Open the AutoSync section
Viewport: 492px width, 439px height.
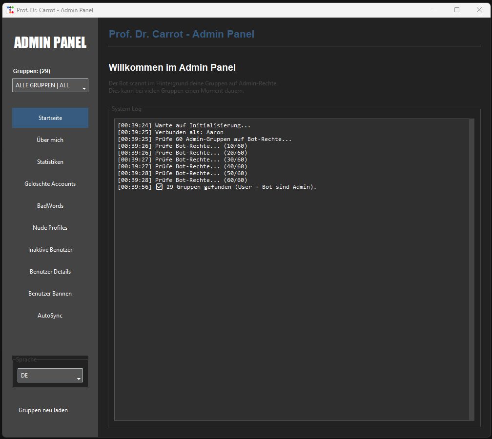(x=50, y=316)
